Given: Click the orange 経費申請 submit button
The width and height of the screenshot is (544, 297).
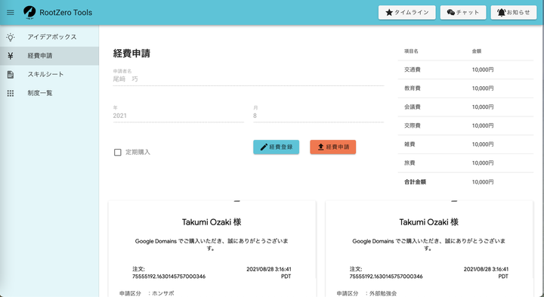Looking at the screenshot, I should pos(332,147).
